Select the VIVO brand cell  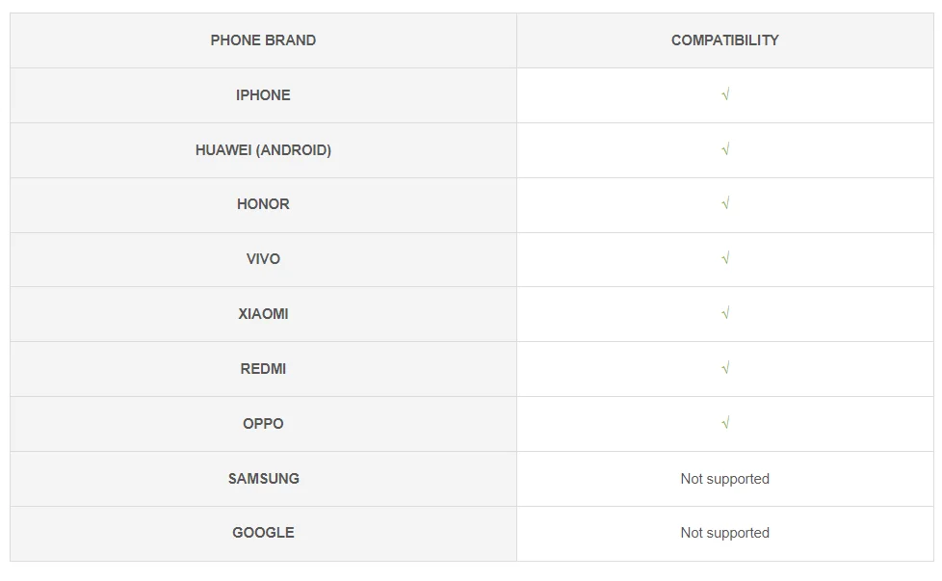tap(263, 259)
